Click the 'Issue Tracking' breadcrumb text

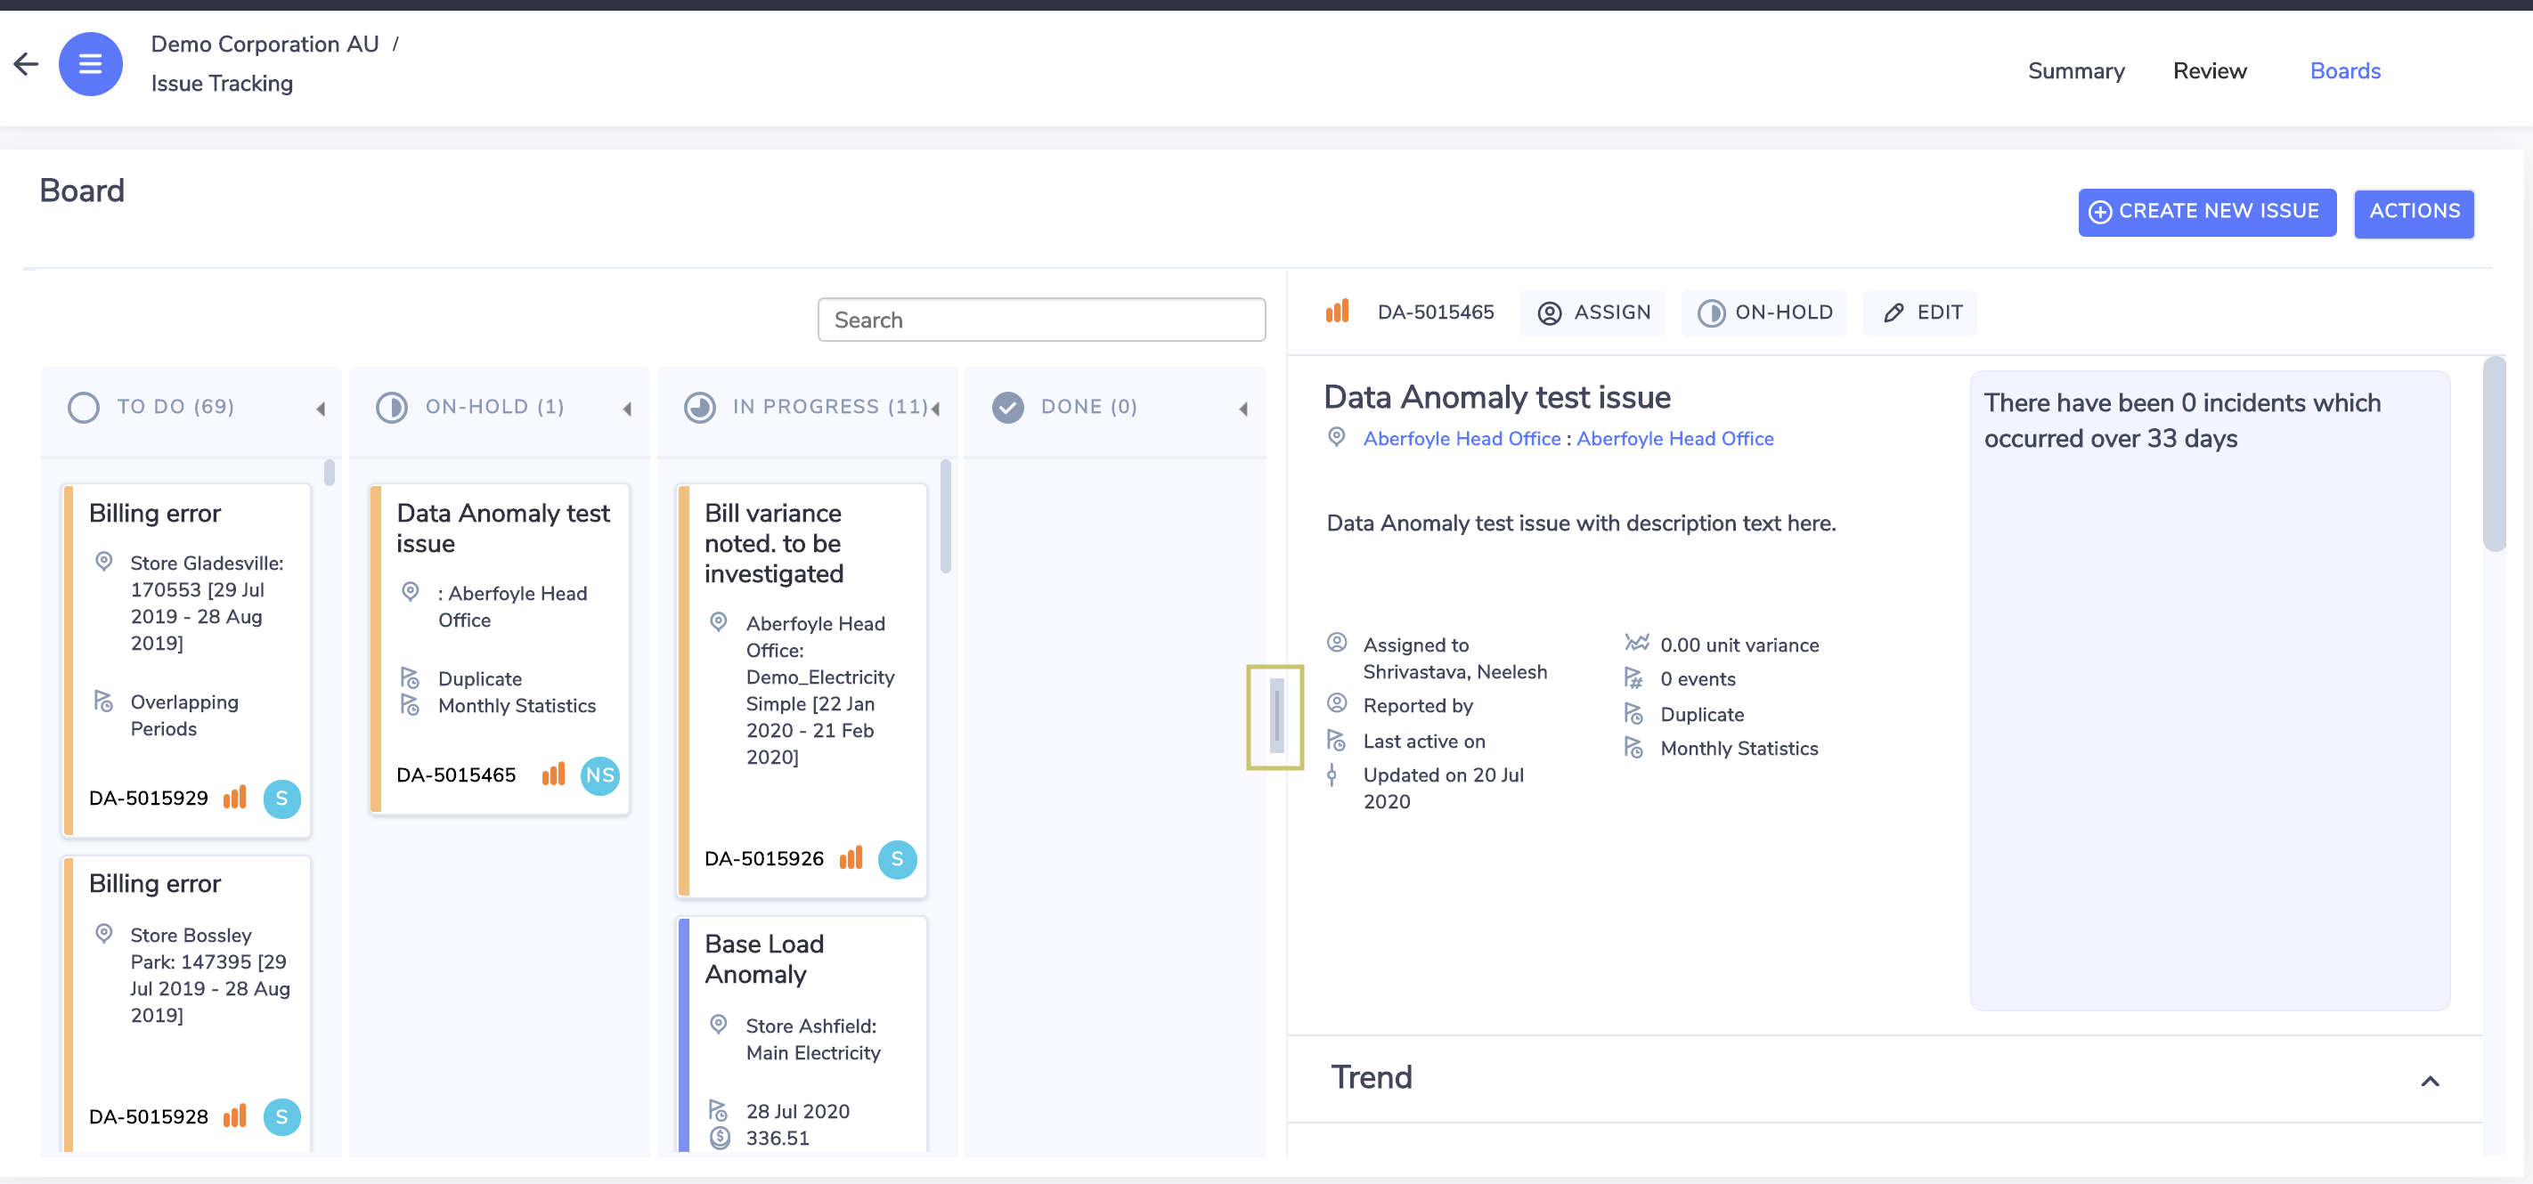pos(223,84)
